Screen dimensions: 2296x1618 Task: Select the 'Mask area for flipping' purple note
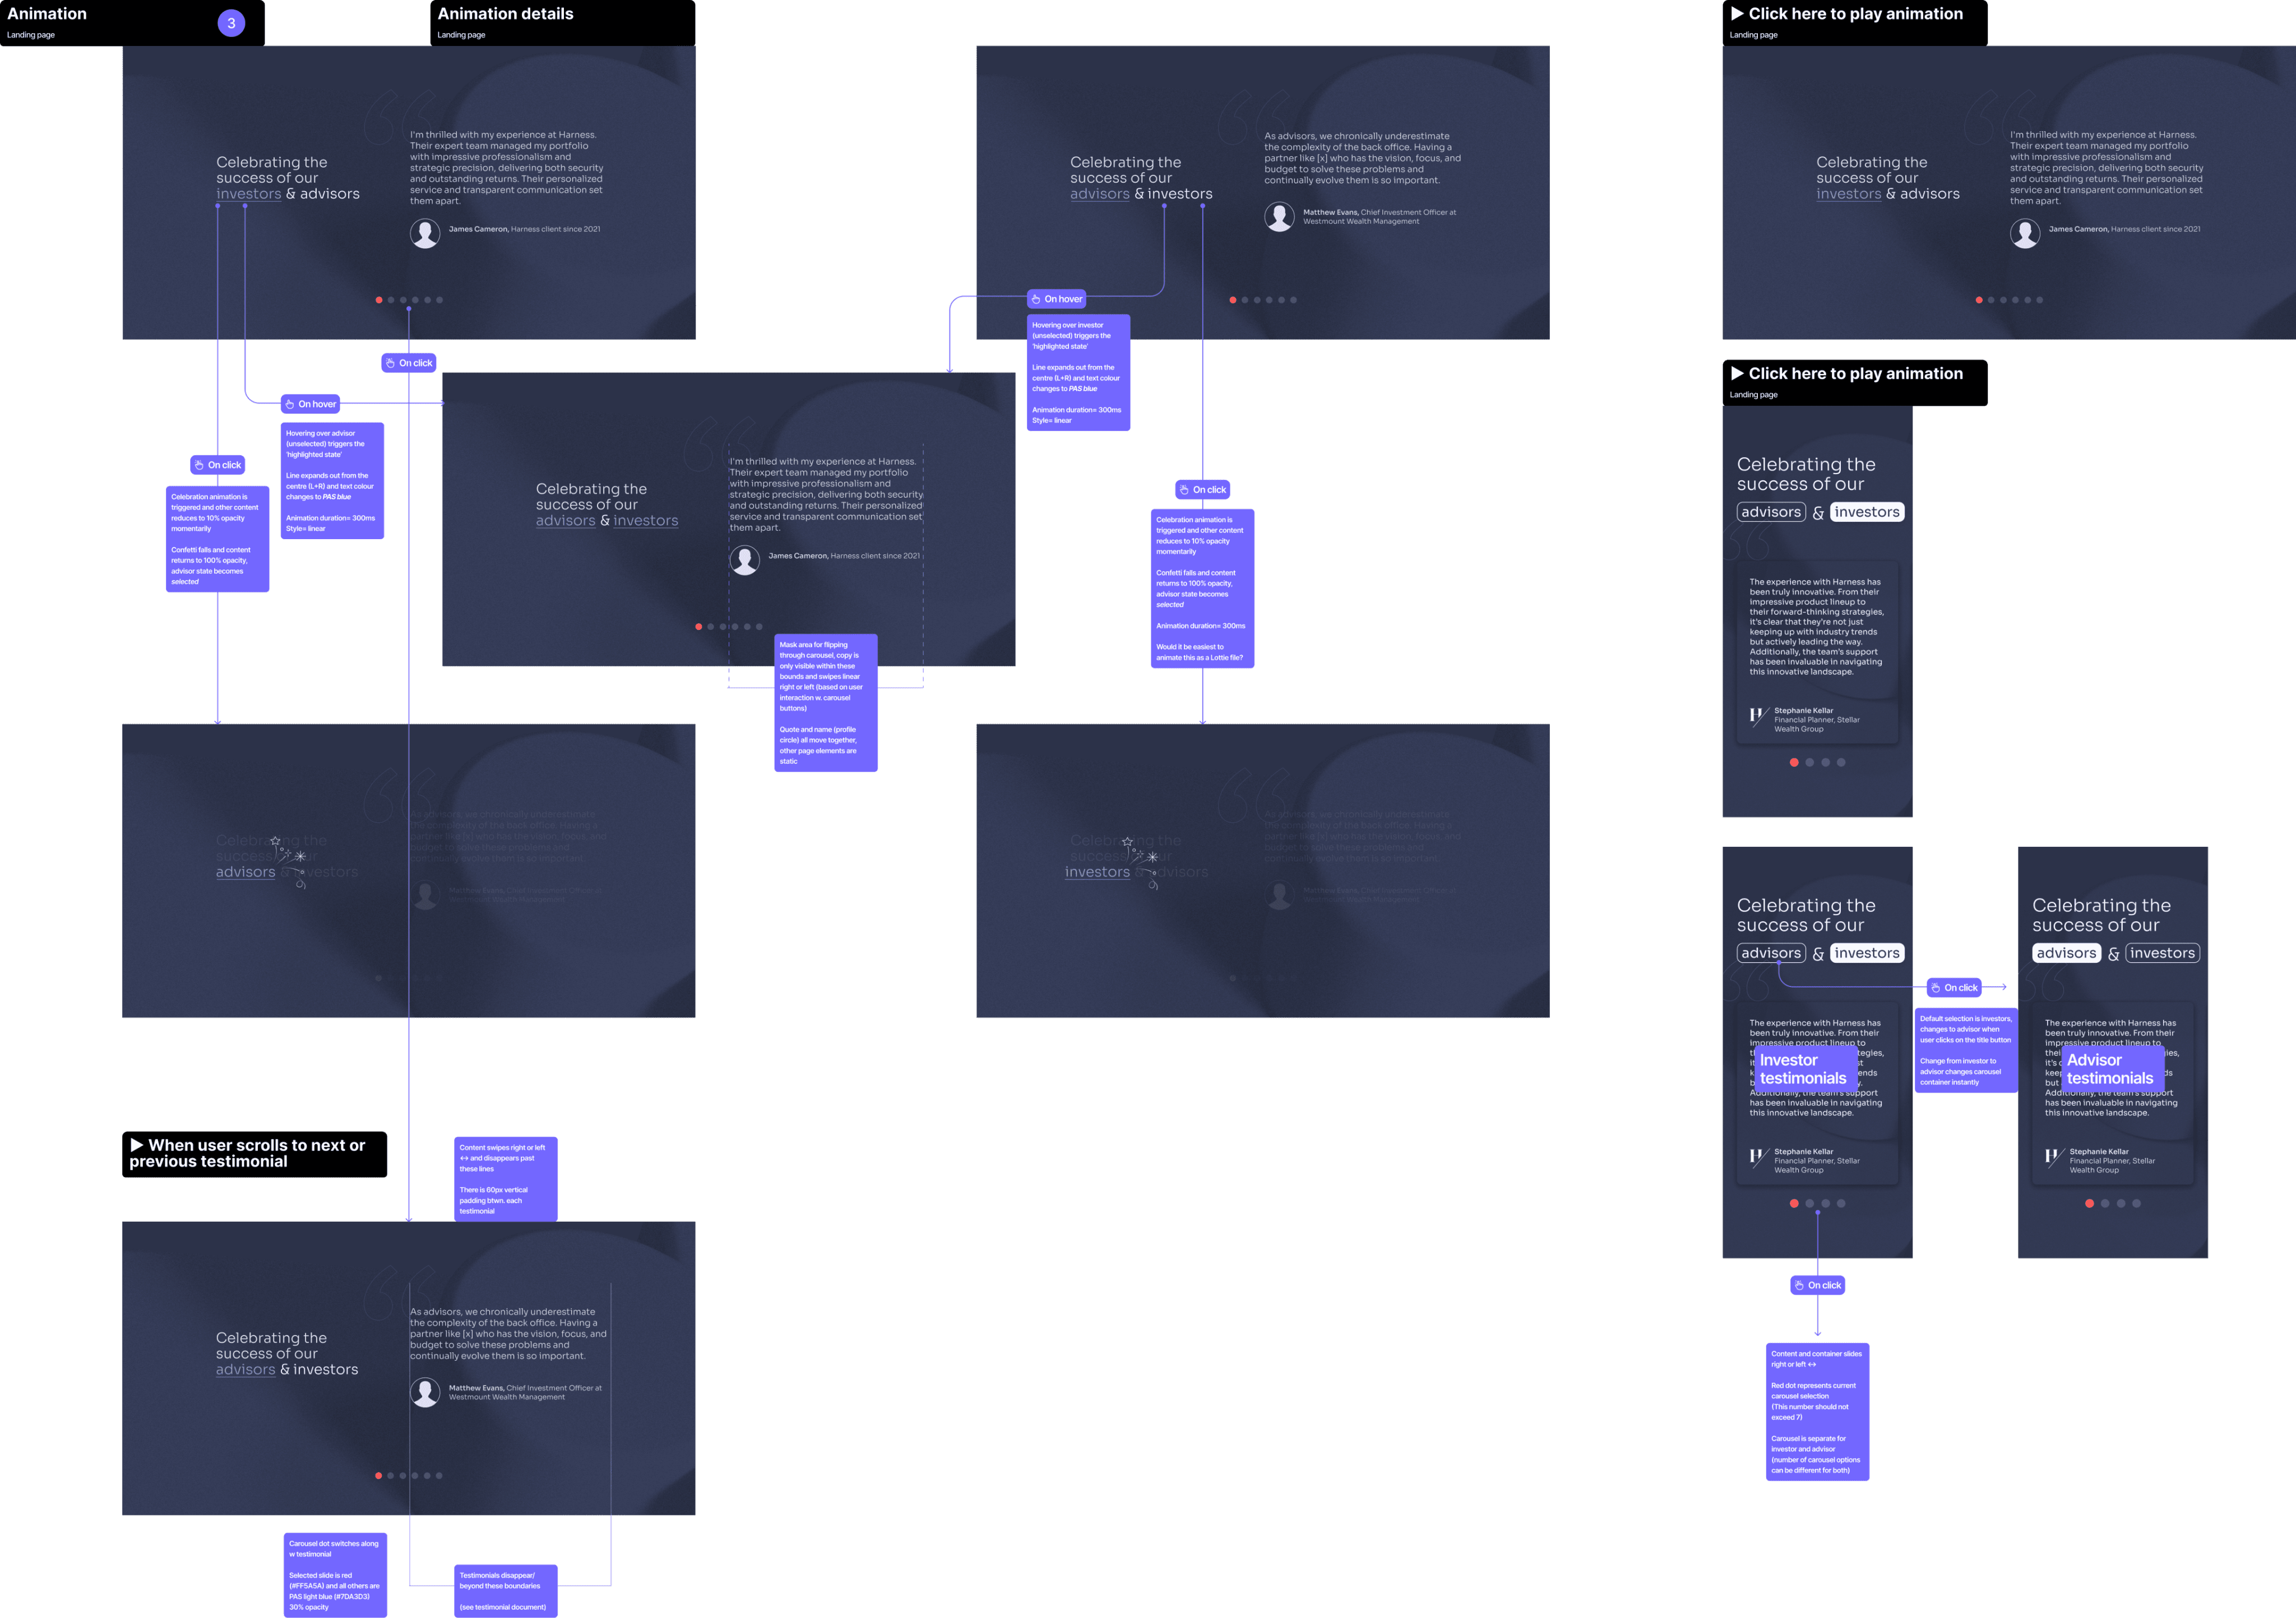coord(825,702)
